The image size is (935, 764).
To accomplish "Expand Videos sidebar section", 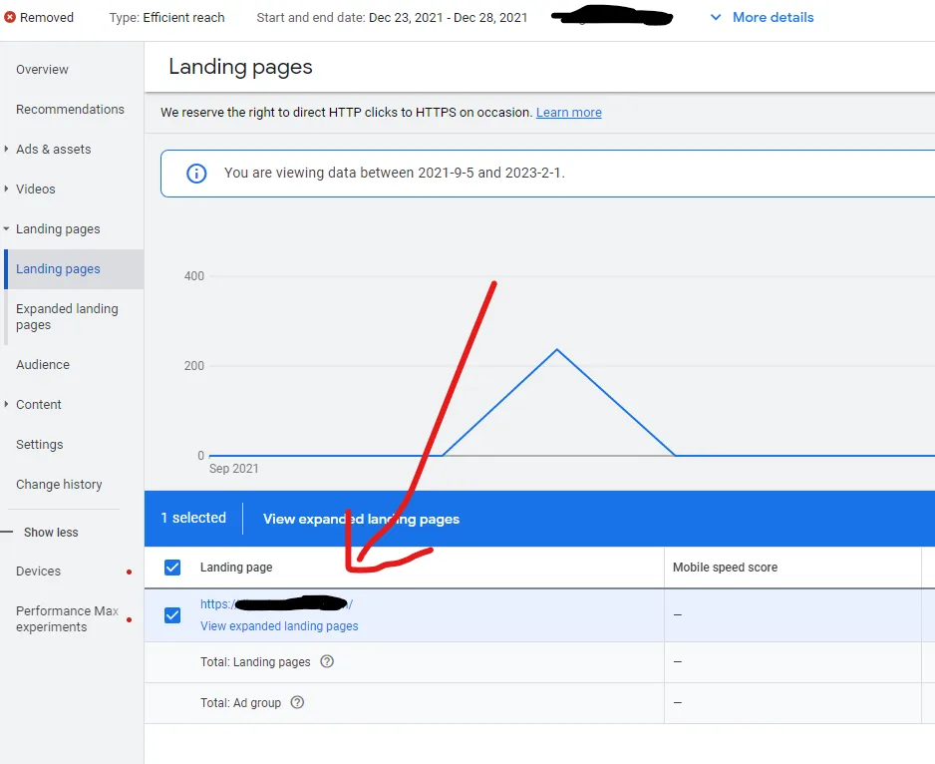I will point(6,190).
